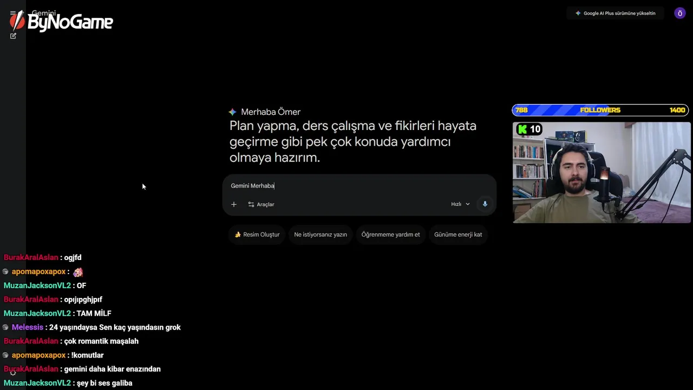Select the Resim Oluştur suggestion chip
The image size is (693, 390).
click(257, 235)
